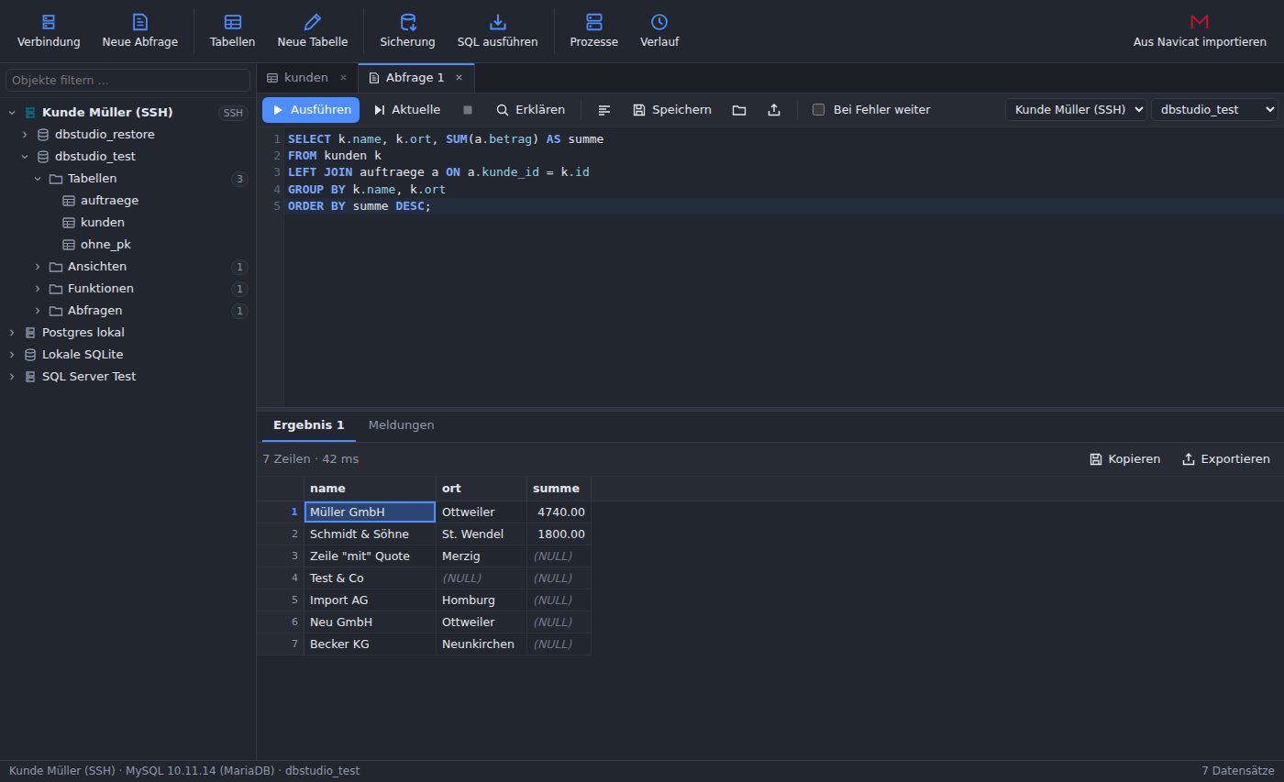Close the kunden tab
The height and width of the screenshot is (782, 1284).
[343, 78]
